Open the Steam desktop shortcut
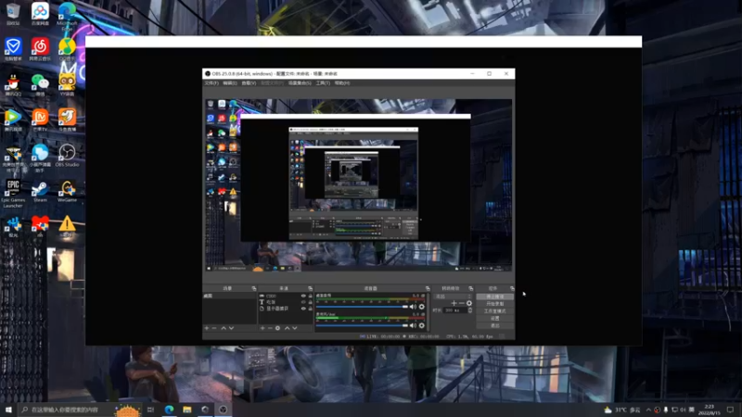Viewport: 742px width, 417px height. 40,191
